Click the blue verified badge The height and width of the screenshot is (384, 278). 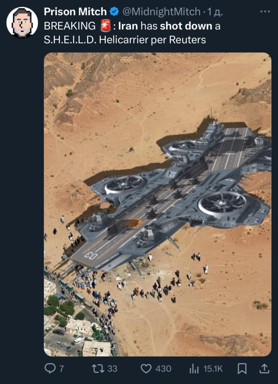114,12
